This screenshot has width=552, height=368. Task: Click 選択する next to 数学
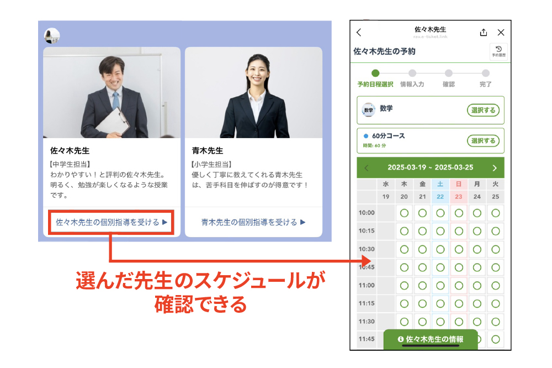[x=484, y=111]
